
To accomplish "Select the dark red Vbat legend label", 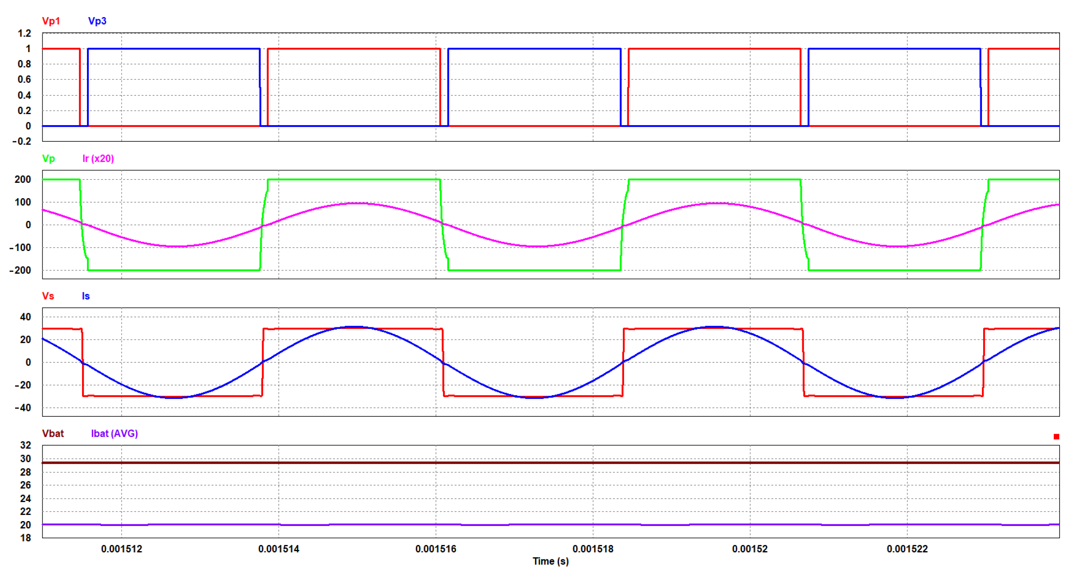I will 53,433.
